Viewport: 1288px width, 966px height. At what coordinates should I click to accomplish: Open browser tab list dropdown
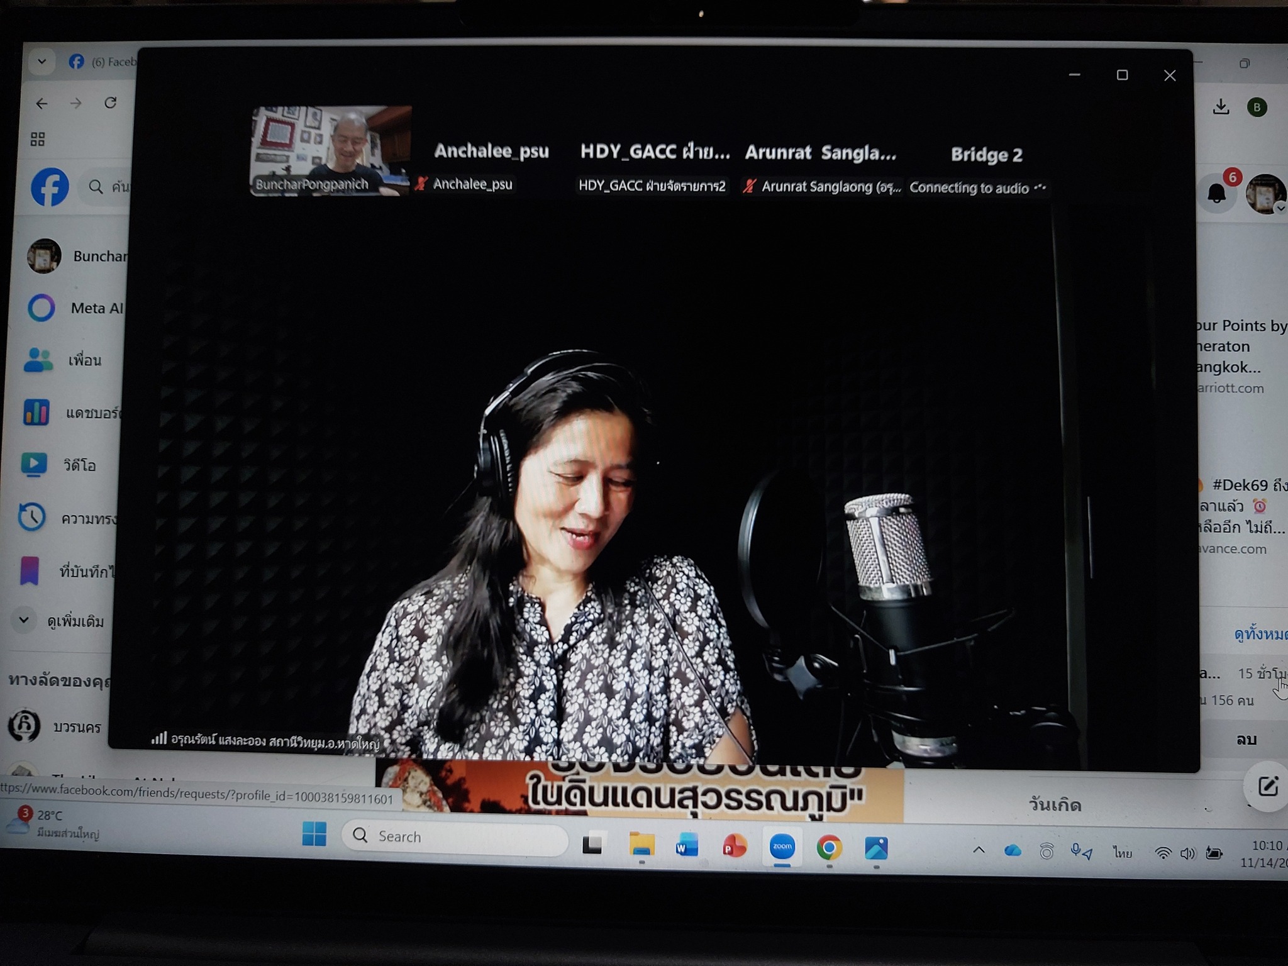pyautogui.click(x=42, y=62)
